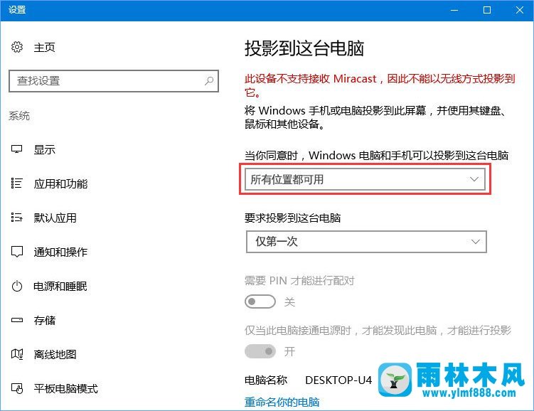Click the red Miracast not supported warning text

380,85
